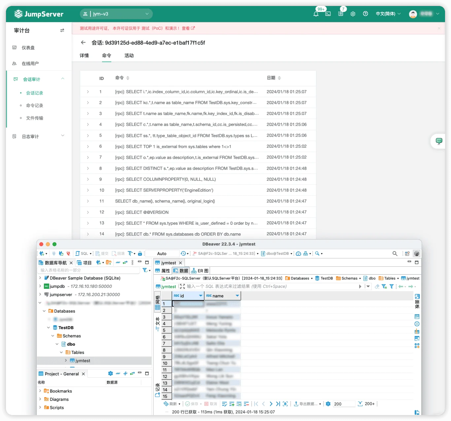Click add row icon in results toolbar

(x=232, y=404)
